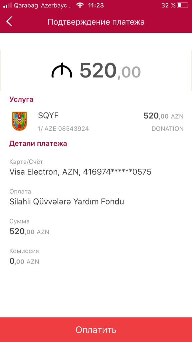This screenshot has height=342, width=192.
Task: Tap Silahlı Qüvvələrə Yardım Fondu text
Action: point(67,201)
